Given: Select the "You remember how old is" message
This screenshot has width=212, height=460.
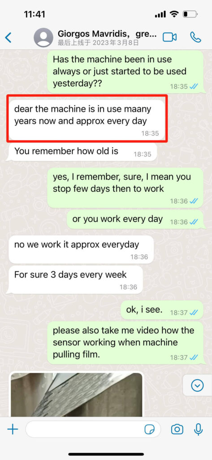Looking at the screenshot, I should [83, 151].
